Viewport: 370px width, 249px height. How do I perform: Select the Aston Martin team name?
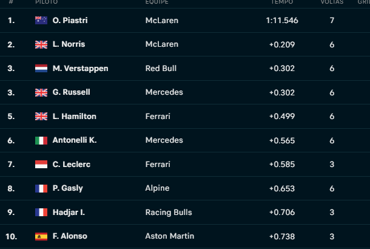point(170,236)
